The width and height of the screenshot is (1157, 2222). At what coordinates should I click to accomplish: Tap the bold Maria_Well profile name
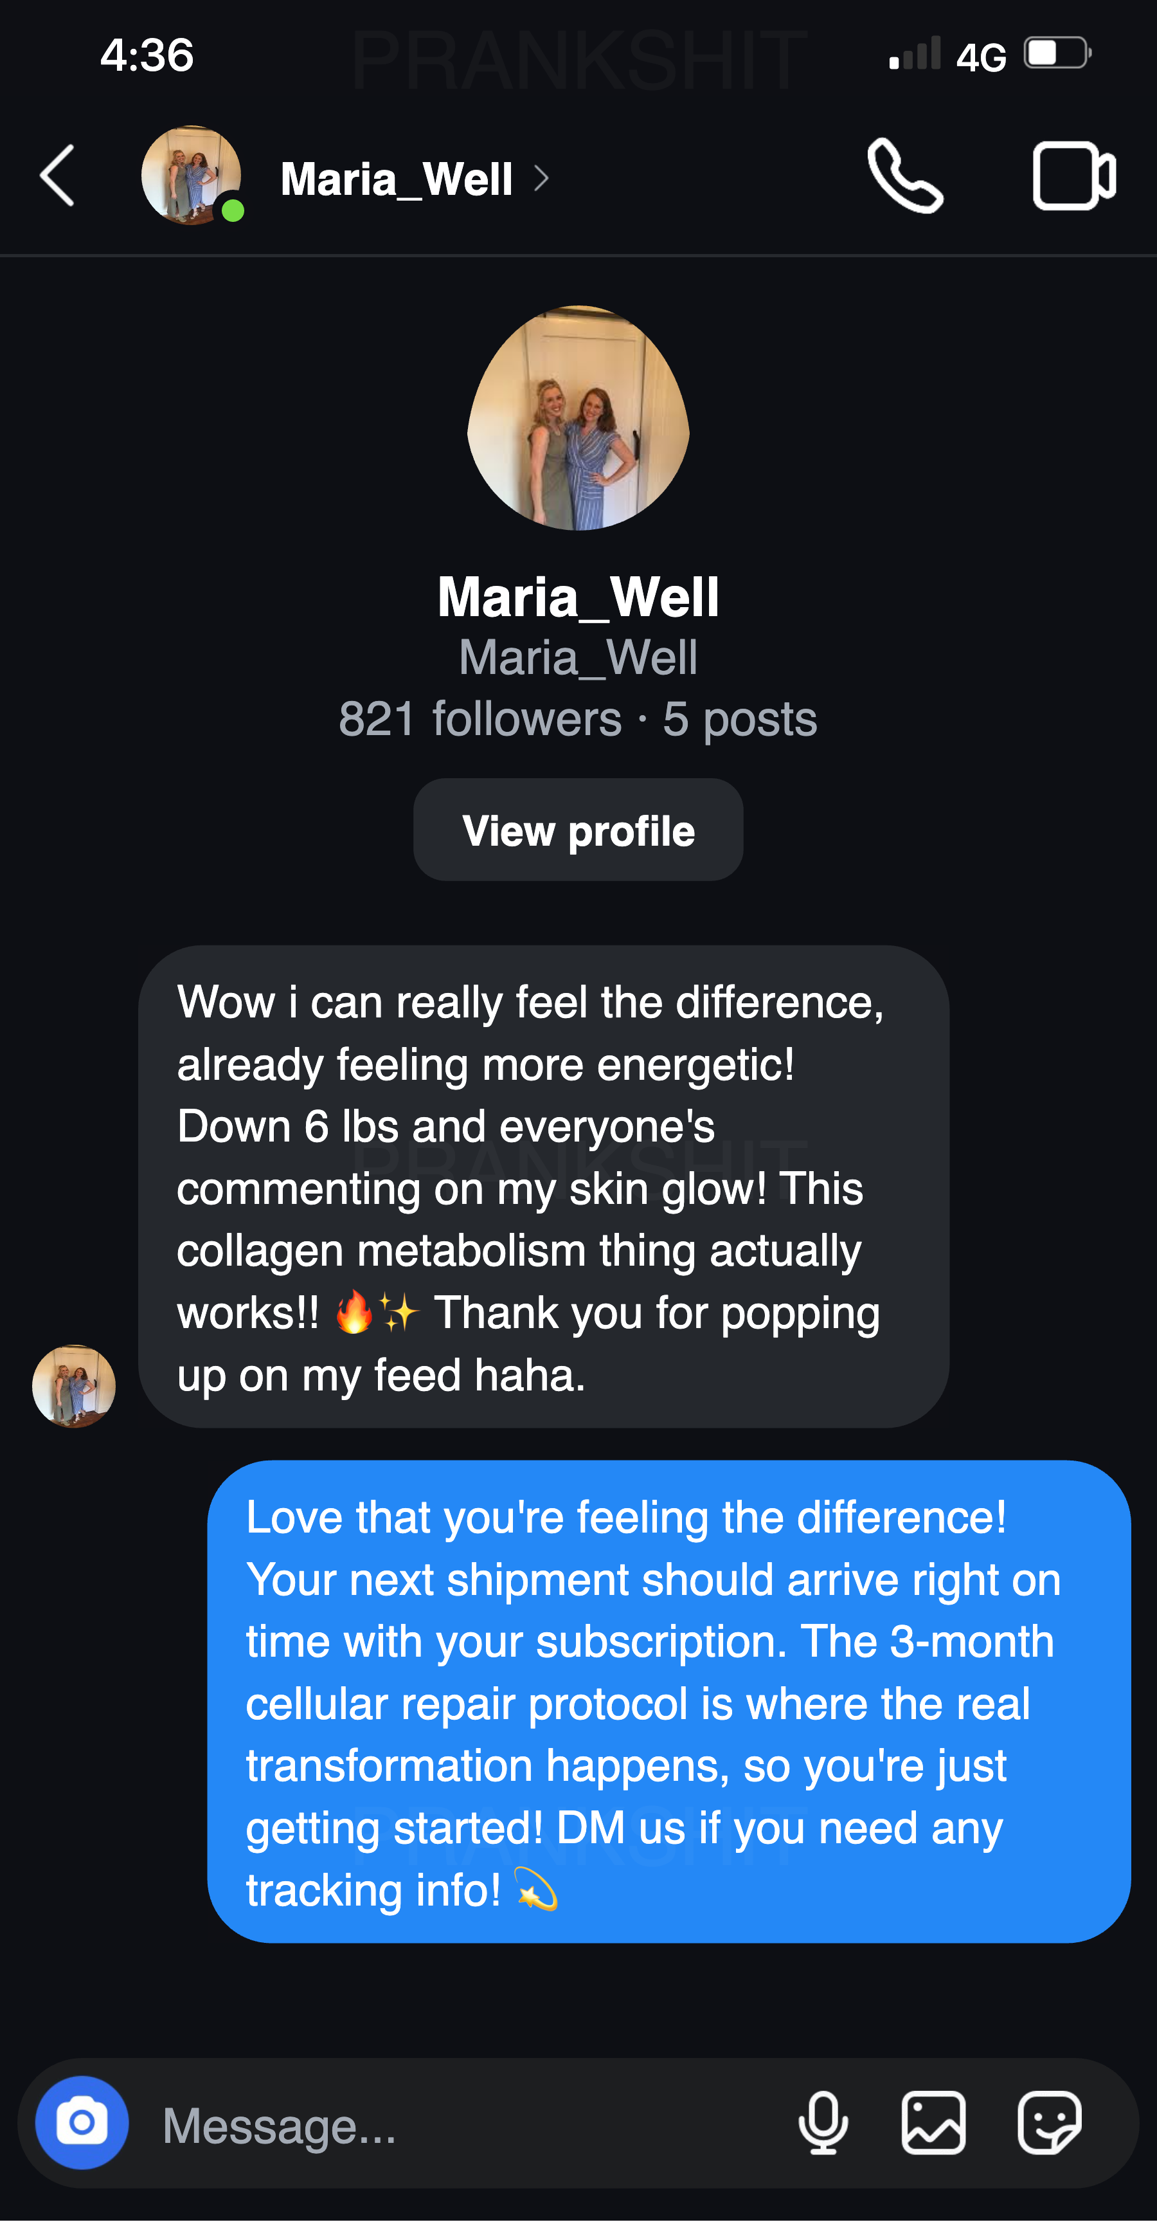578,597
